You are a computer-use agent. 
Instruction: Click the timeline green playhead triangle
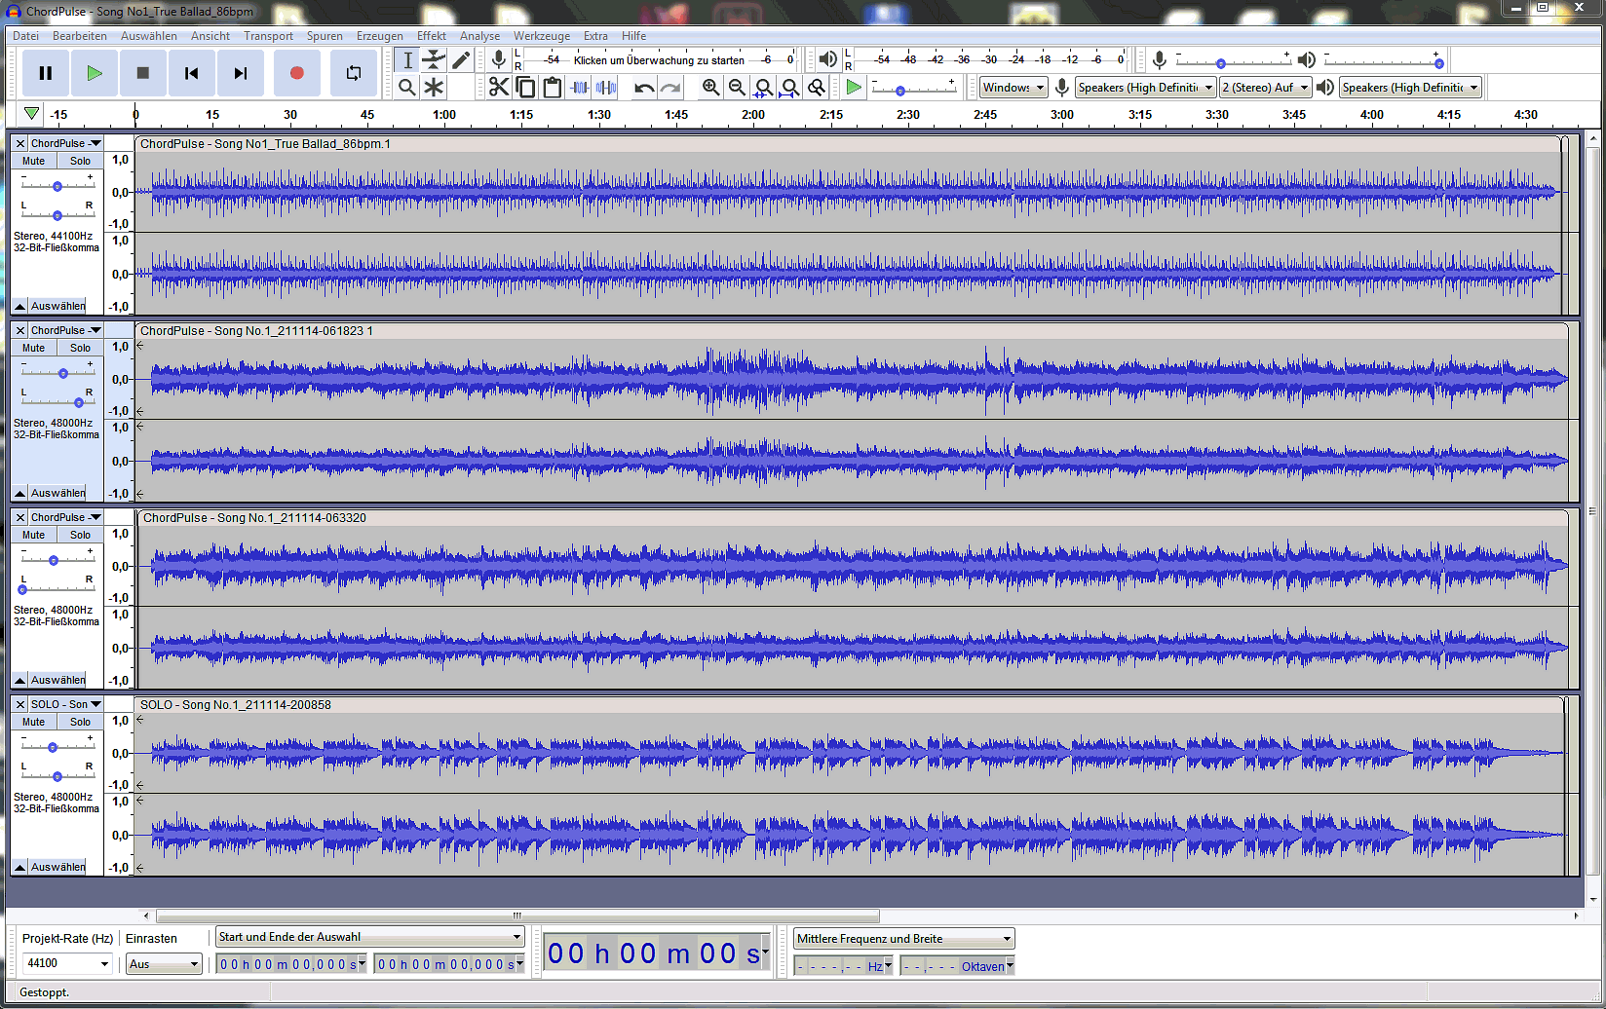[32, 114]
